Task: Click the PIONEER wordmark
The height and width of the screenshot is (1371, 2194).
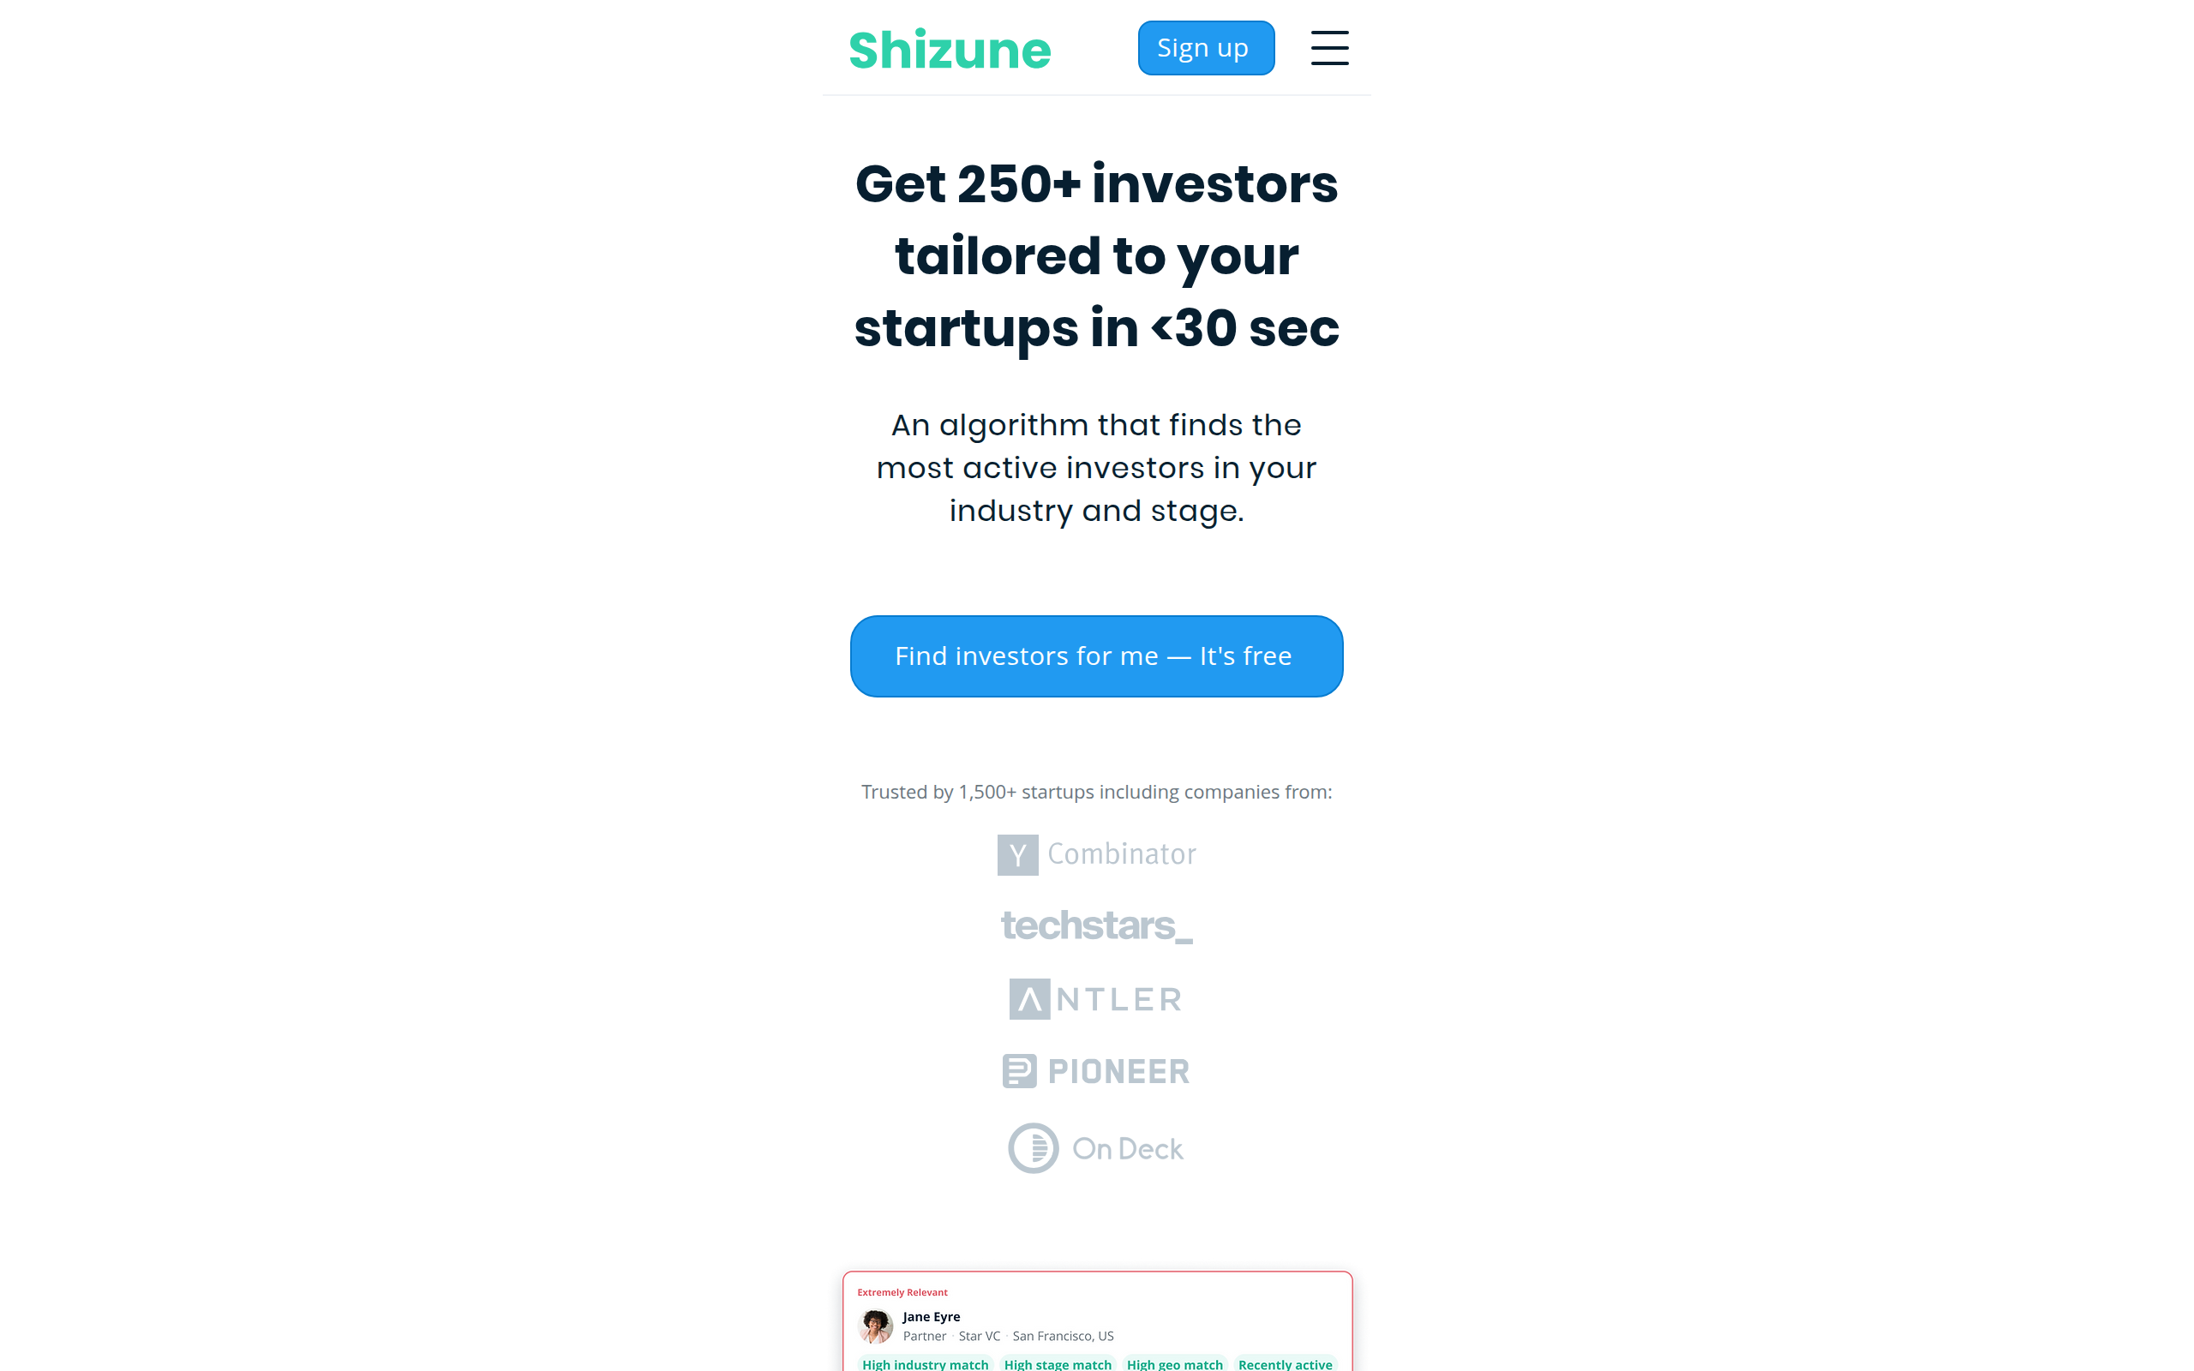Action: [1118, 1072]
